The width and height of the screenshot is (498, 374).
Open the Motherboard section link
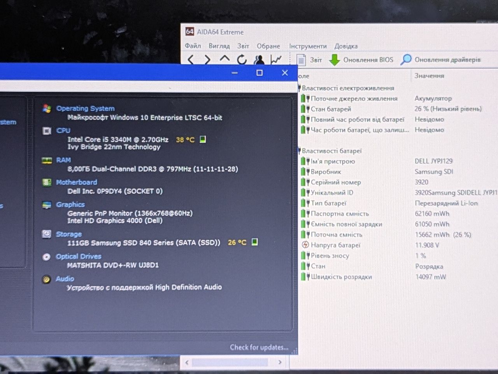point(77,182)
